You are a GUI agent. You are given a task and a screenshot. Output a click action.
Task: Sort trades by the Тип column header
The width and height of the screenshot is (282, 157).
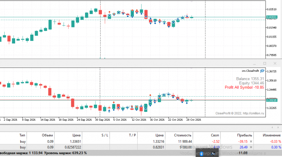(22, 135)
